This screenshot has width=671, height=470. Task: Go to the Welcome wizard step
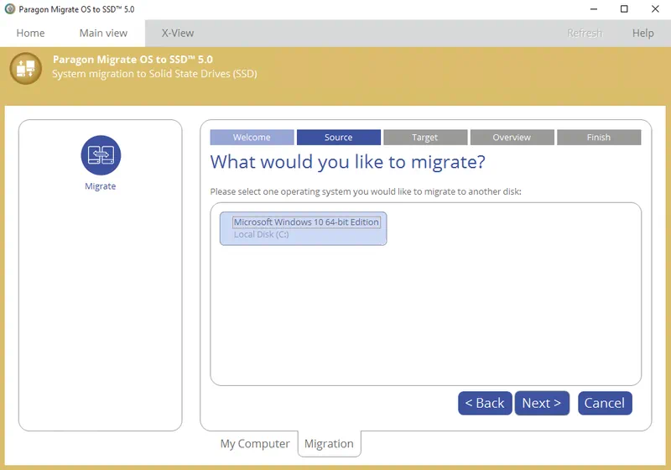tap(252, 138)
